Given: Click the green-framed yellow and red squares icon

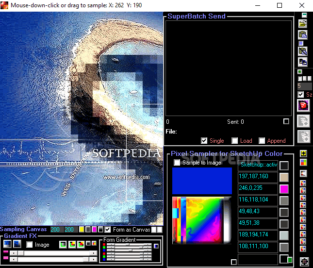Looking at the screenshot, I should click(x=72, y=244).
